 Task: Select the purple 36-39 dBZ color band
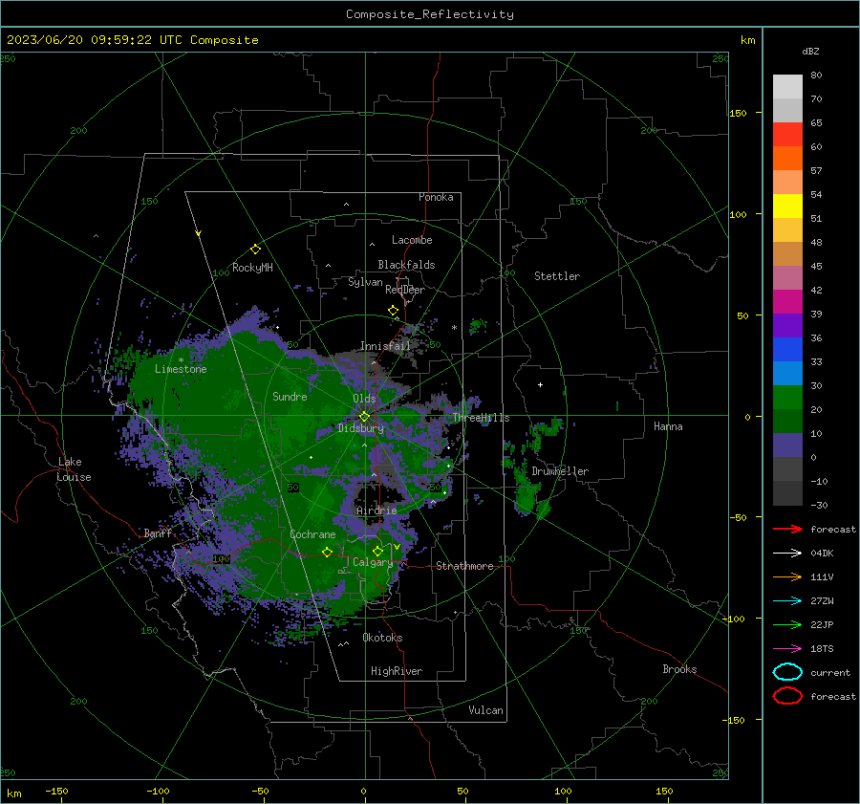tap(787, 325)
